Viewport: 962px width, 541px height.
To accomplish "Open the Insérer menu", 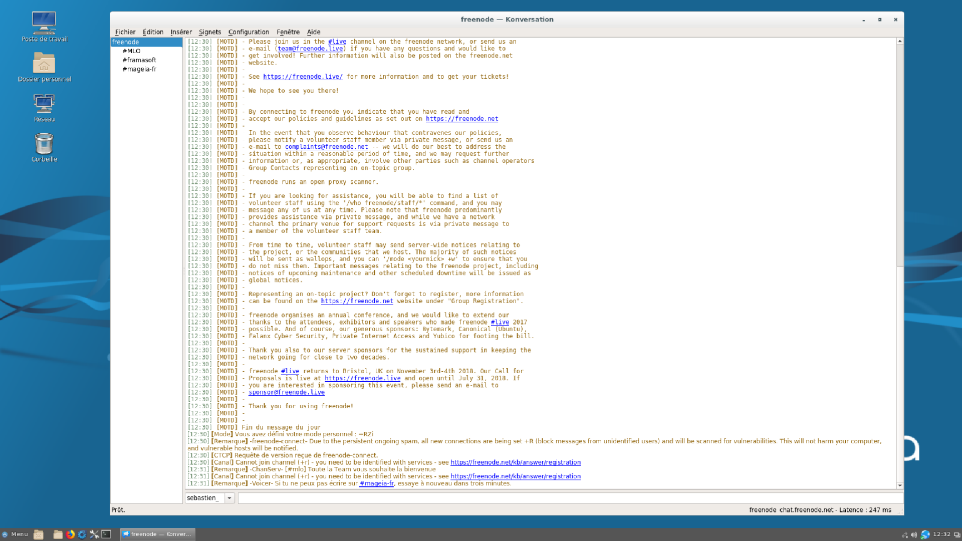I will click(181, 32).
